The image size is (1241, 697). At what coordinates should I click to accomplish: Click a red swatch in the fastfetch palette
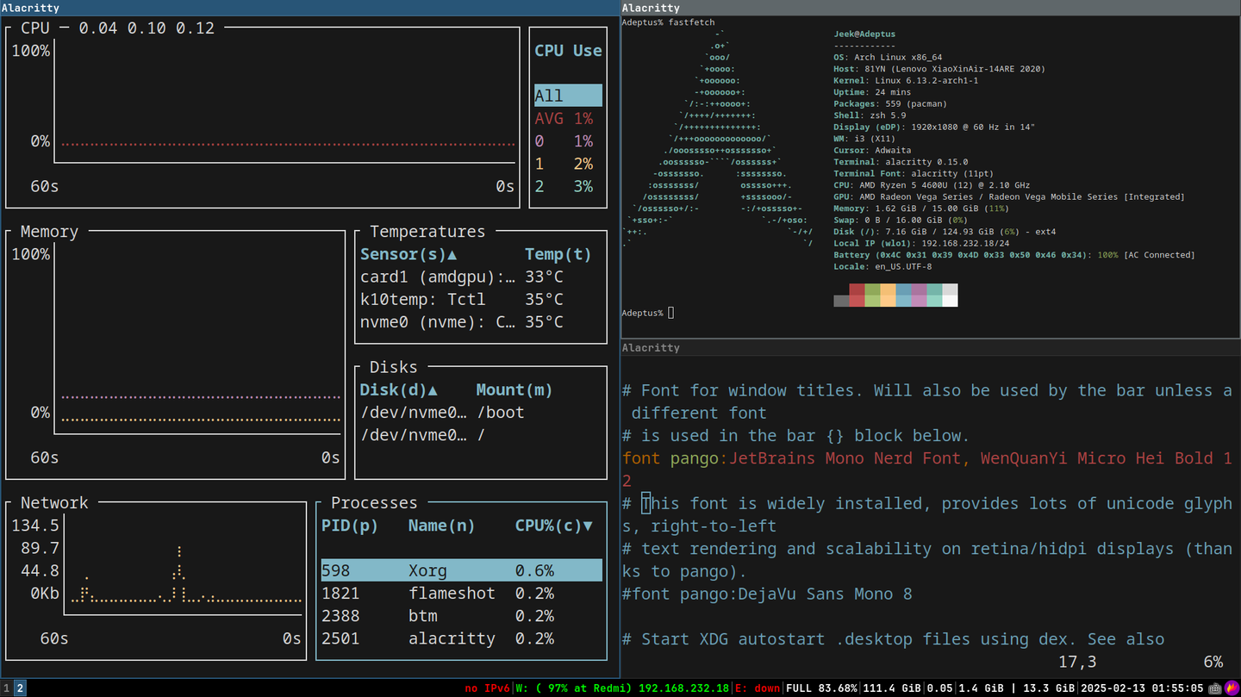tap(857, 296)
